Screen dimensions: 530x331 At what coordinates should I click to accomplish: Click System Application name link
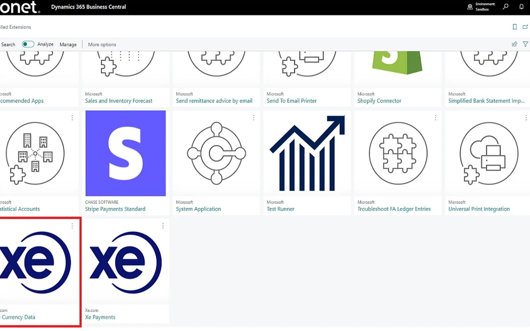pos(198,209)
